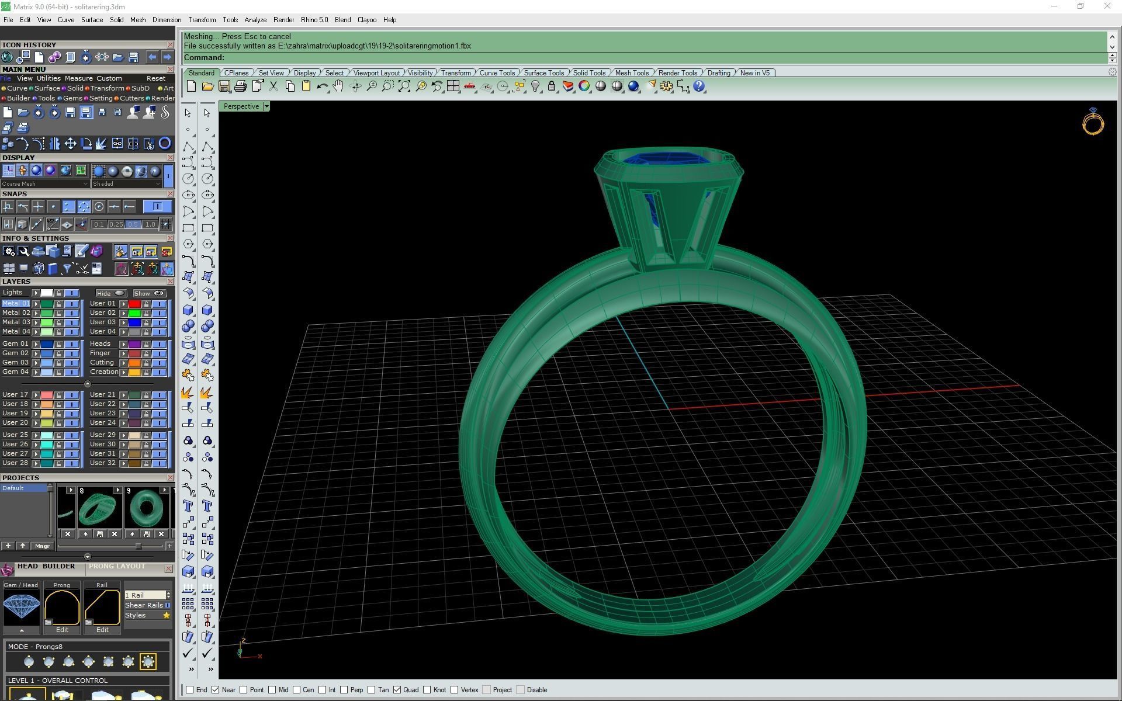1122x701 pixels.
Task: Click the Text object T tool in left toolbar
Action: [188, 506]
